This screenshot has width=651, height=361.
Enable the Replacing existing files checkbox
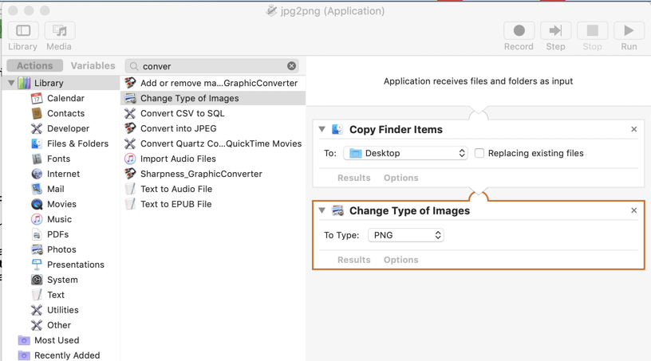pyautogui.click(x=479, y=153)
